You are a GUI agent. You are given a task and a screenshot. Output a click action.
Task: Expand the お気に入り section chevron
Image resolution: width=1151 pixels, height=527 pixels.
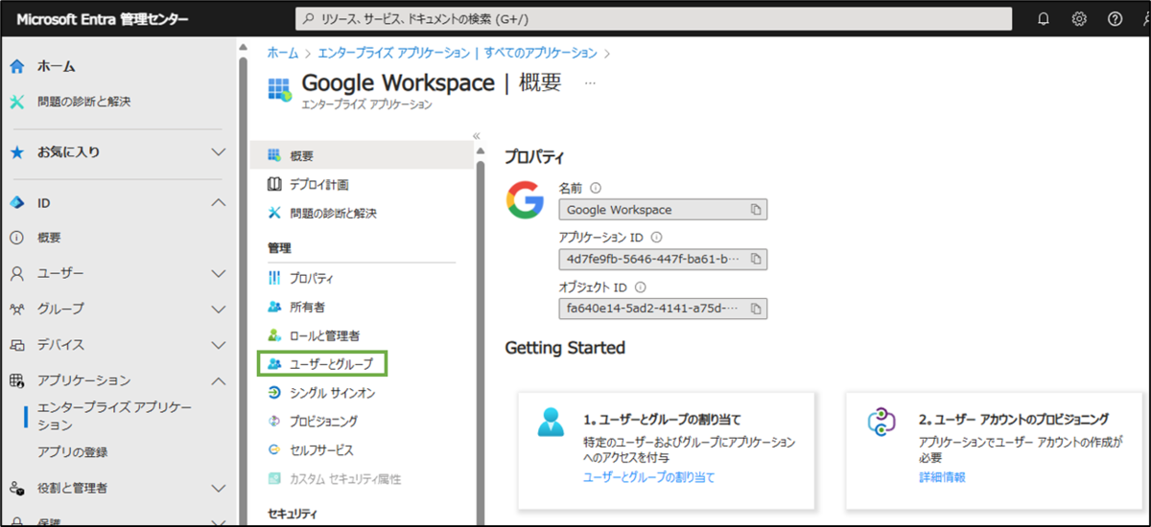click(218, 152)
